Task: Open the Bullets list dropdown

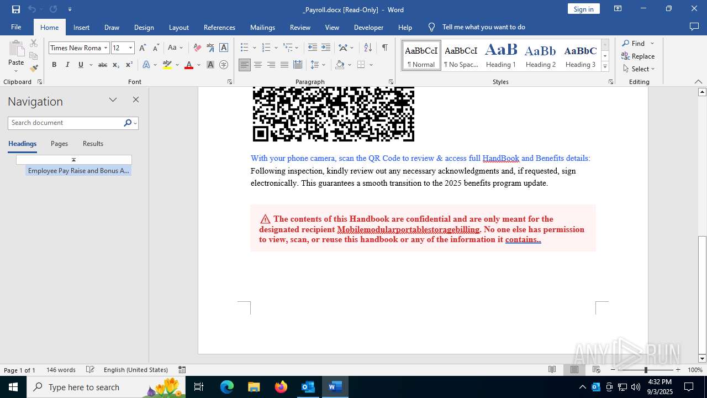Action: point(254,48)
